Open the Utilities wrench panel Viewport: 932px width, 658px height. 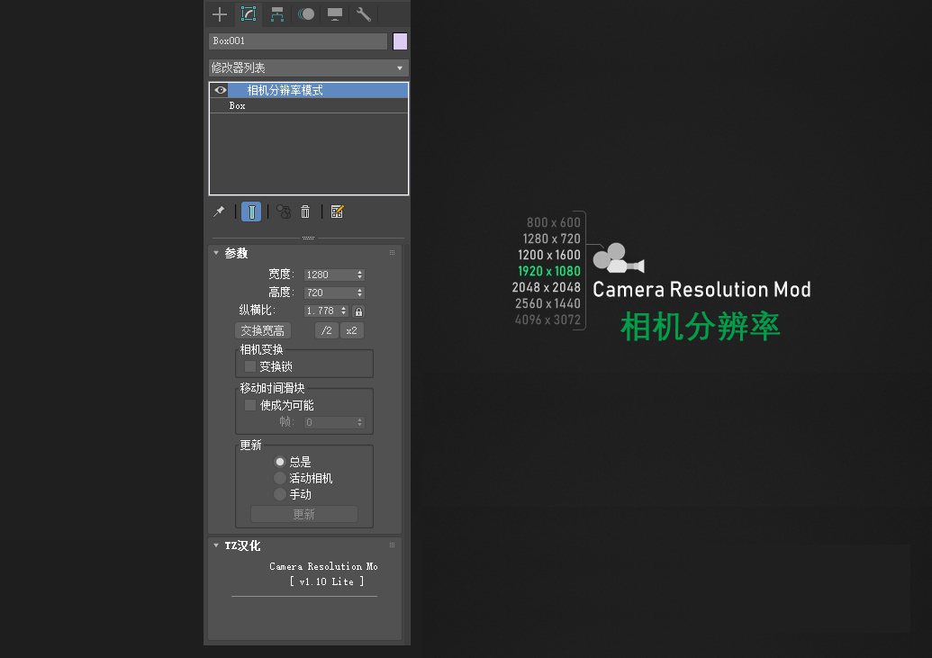coord(364,14)
